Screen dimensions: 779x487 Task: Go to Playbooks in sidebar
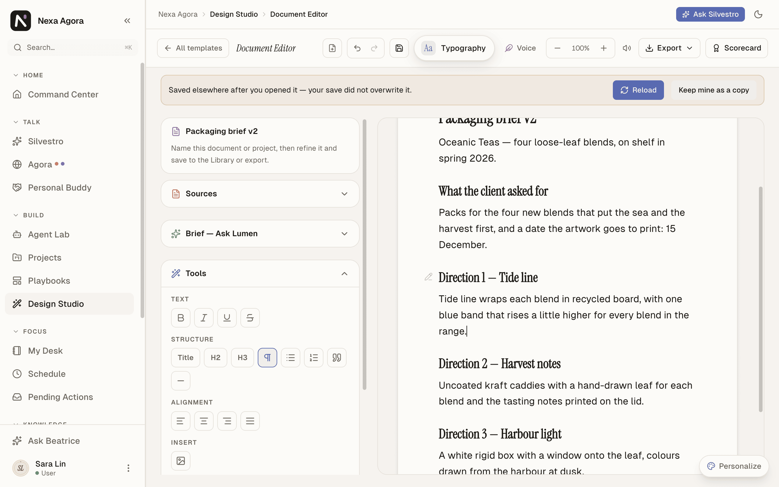69,281
